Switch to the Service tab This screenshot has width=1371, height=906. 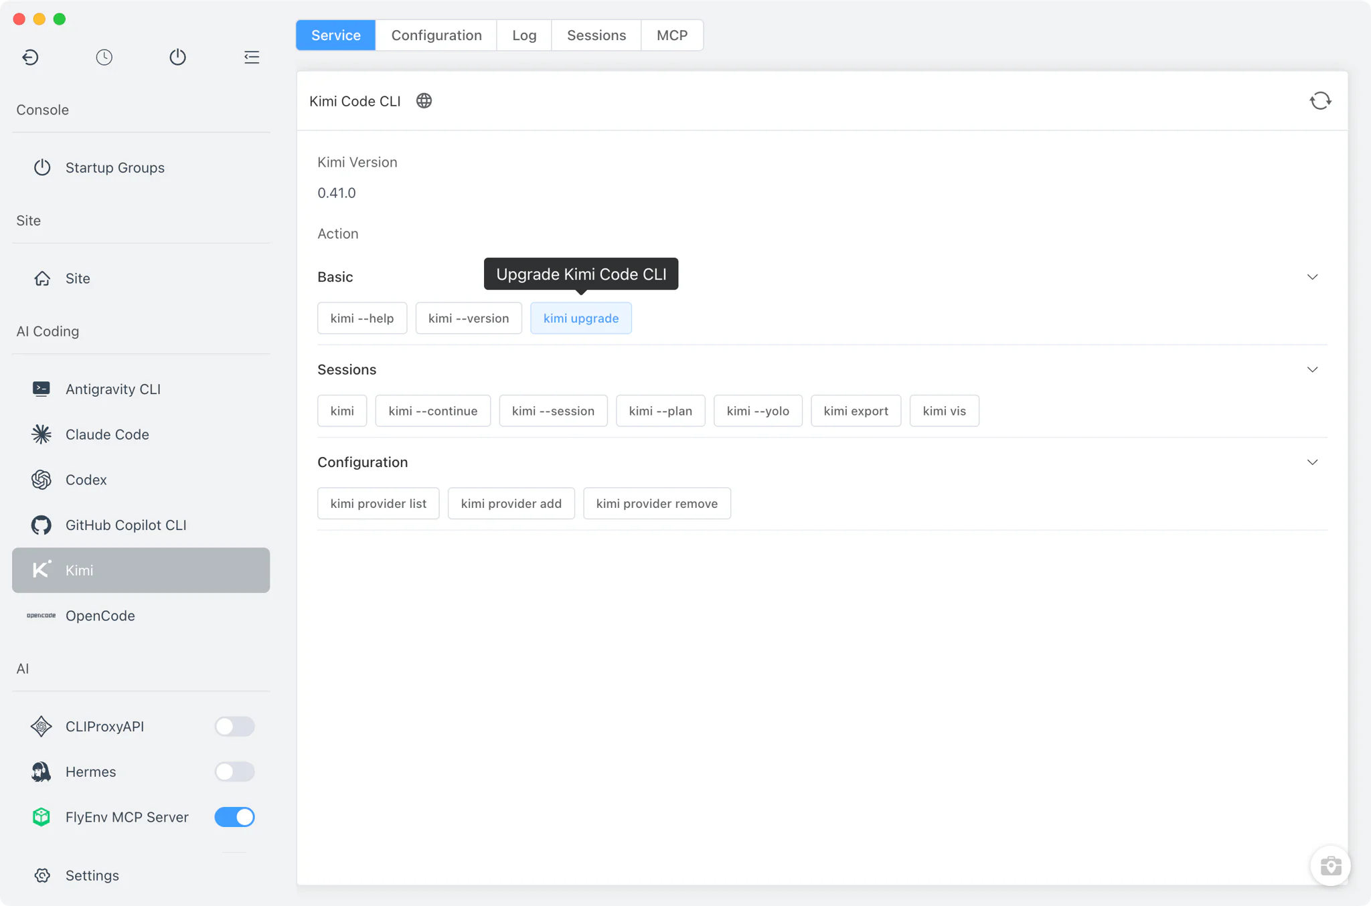click(x=336, y=35)
